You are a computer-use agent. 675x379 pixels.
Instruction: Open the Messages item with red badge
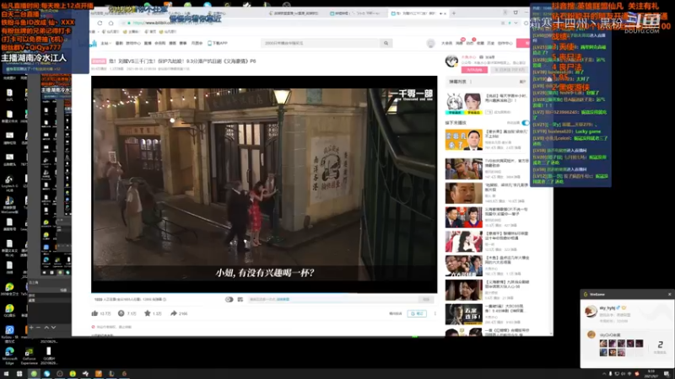(460, 43)
